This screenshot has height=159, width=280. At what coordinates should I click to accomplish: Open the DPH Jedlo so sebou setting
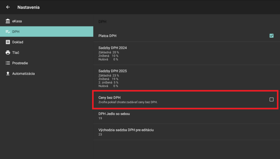114,114
